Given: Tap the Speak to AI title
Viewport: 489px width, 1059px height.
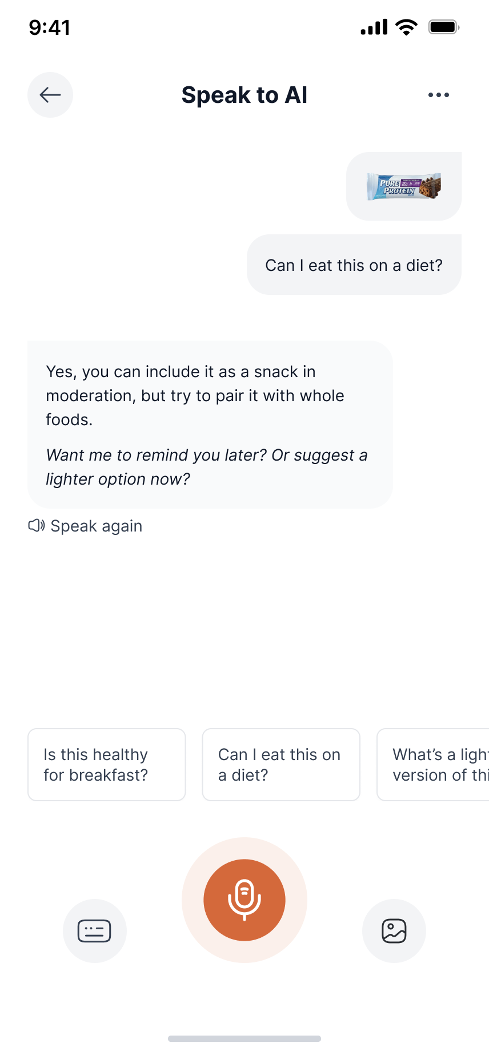Looking at the screenshot, I should 244,95.
